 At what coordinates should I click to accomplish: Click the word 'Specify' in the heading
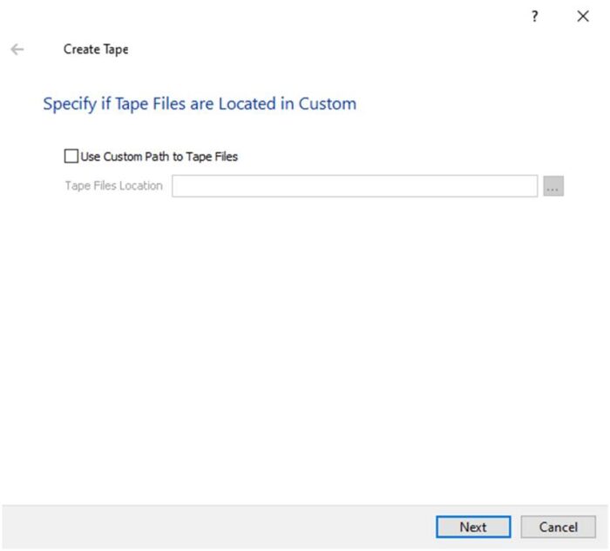click(67, 104)
